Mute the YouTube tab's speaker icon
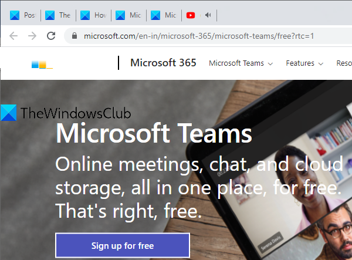Viewport: 352px width, 260px height. click(x=208, y=15)
